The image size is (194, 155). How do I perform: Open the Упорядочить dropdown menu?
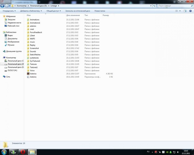pyautogui.click(x=9, y=11)
